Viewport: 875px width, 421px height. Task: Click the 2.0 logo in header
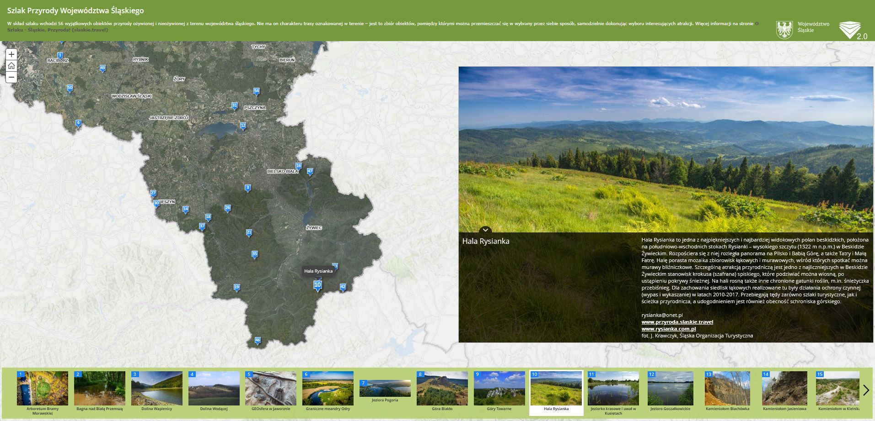click(x=853, y=30)
